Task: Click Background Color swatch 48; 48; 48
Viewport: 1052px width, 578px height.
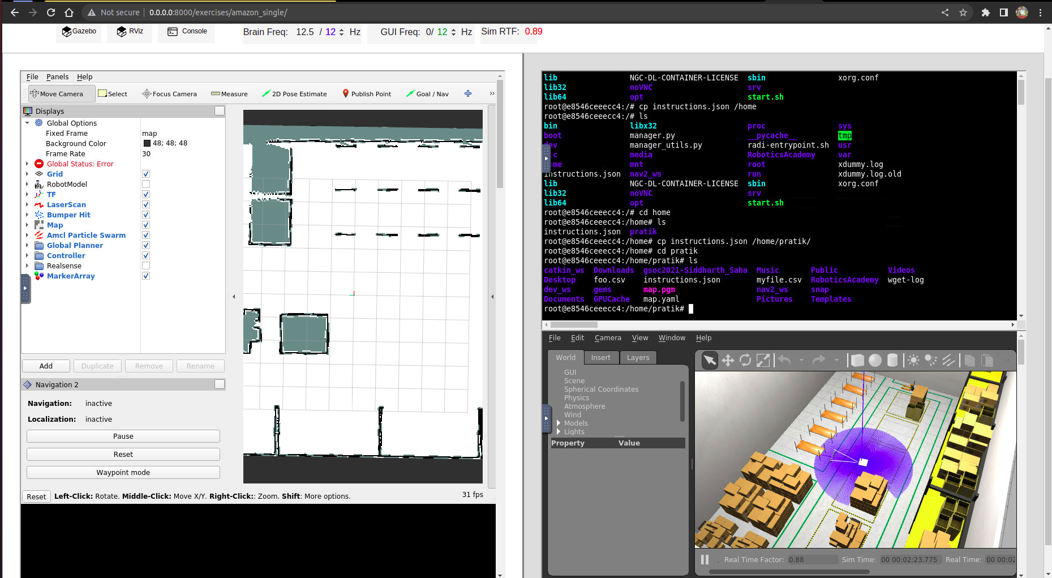Action: pyautogui.click(x=147, y=143)
